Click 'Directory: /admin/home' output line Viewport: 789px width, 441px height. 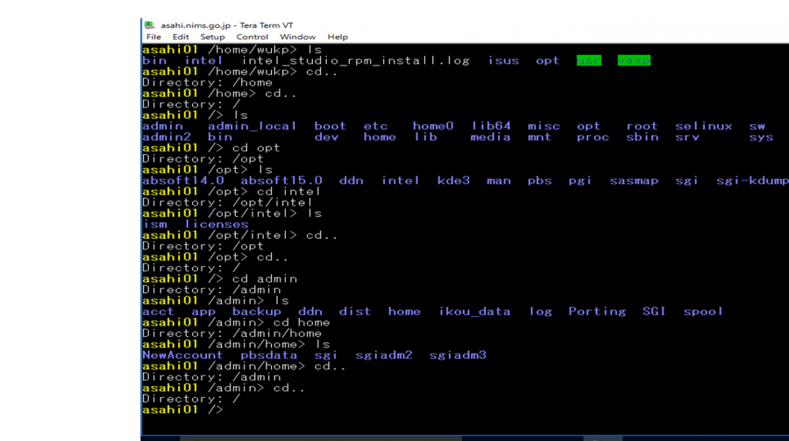click(232, 333)
